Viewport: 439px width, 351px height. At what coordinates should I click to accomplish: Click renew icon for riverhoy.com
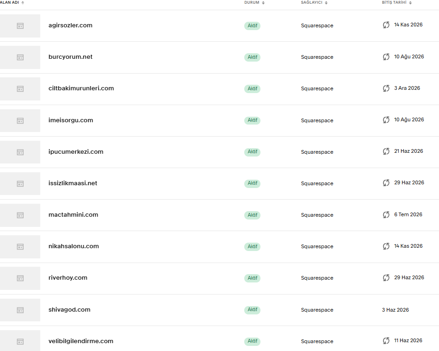click(386, 278)
